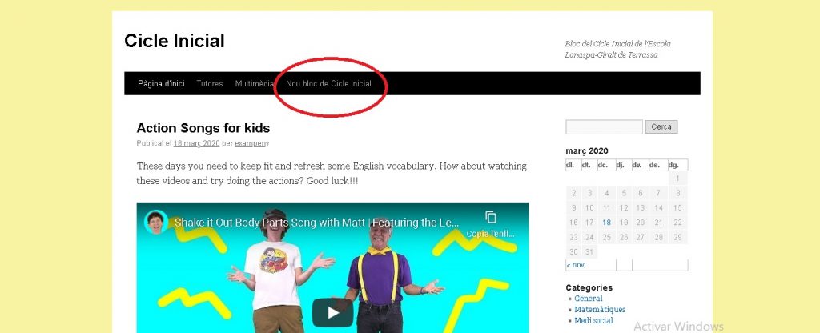Select day 18 in the calendar
This screenshot has width=820, height=333.
(606, 223)
